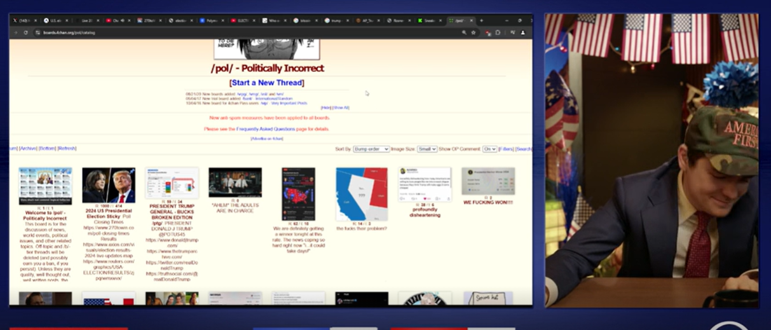The width and height of the screenshot is (771, 330).
Task: Click the Archive link
Action: pyautogui.click(x=28, y=148)
